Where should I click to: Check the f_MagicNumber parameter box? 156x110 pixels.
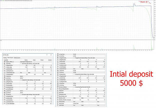coord(58,60)
